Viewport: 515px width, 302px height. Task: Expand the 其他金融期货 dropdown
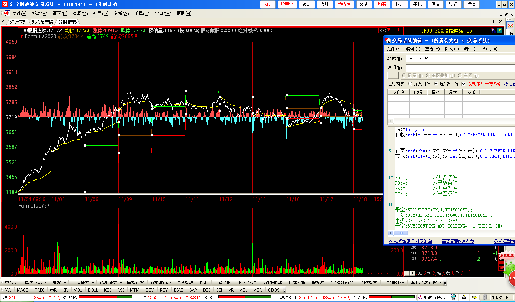[x=441, y=283]
